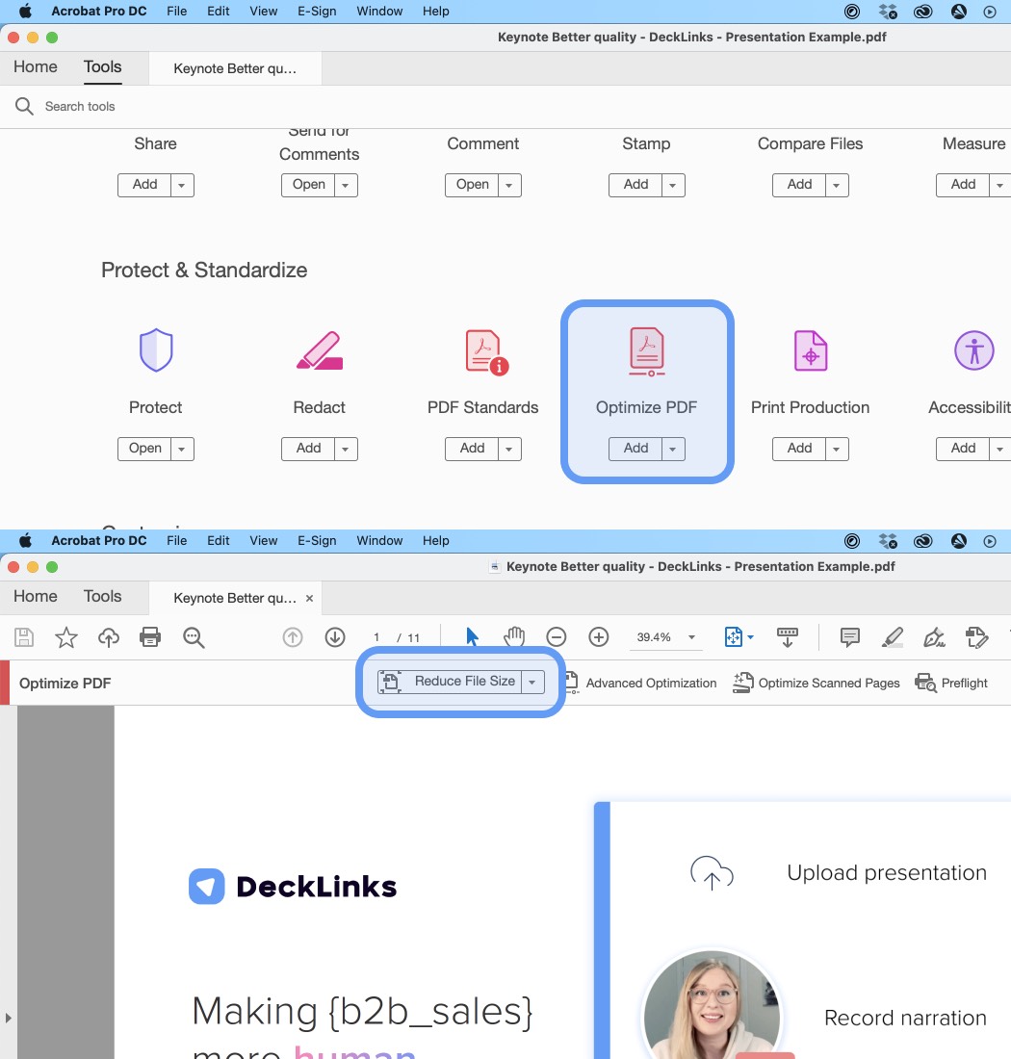Open the Window menu in the menu bar

378,11
